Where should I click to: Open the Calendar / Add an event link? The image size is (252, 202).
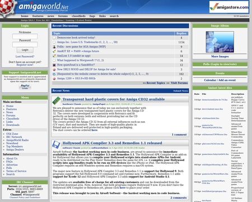pyautogui.click(x=220, y=80)
